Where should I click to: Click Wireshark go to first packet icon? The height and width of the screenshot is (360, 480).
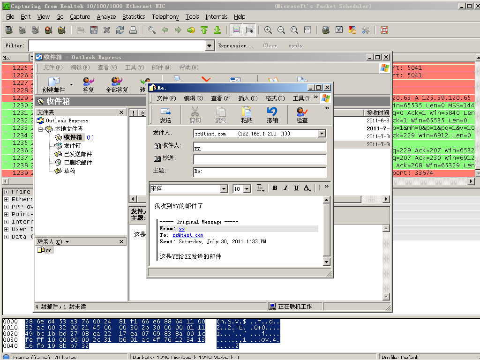click(204, 30)
